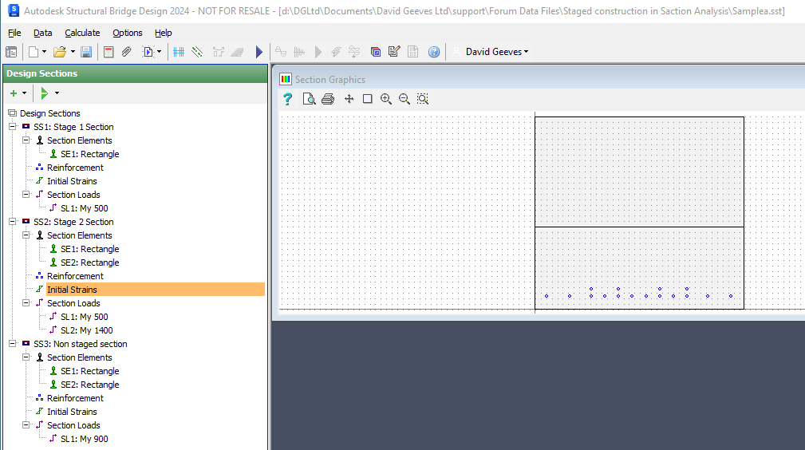Select SS1: Stage 1 Section

[73, 127]
